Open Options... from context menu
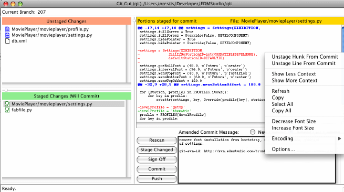 pyautogui.click(x=283, y=150)
